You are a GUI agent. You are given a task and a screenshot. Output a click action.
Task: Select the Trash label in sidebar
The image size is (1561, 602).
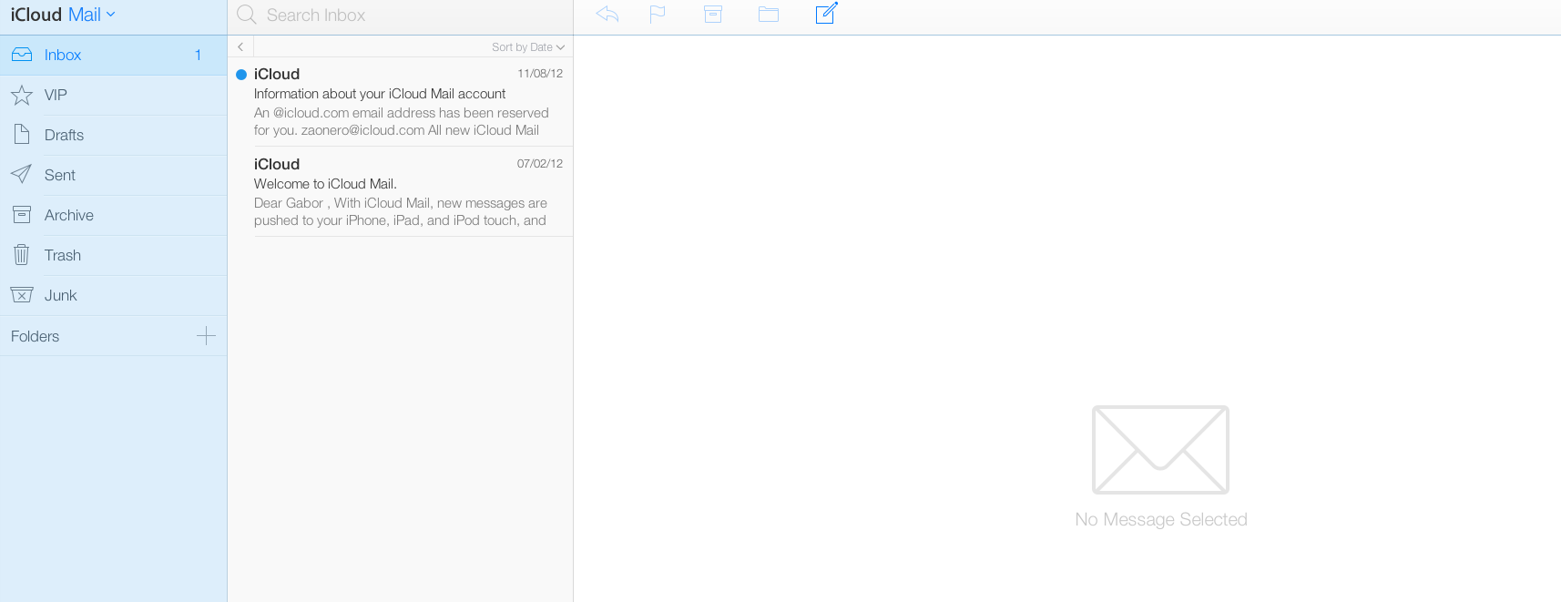click(x=63, y=255)
